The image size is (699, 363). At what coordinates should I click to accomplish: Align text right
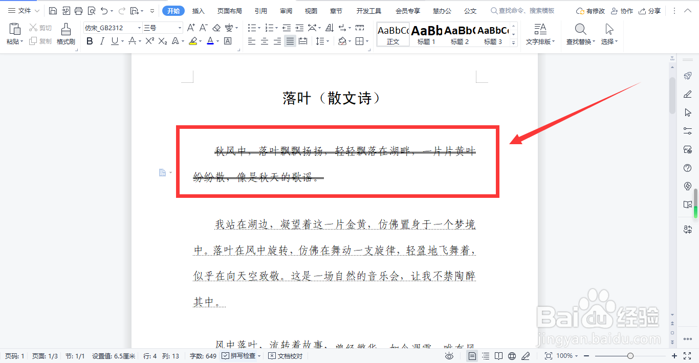277,41
